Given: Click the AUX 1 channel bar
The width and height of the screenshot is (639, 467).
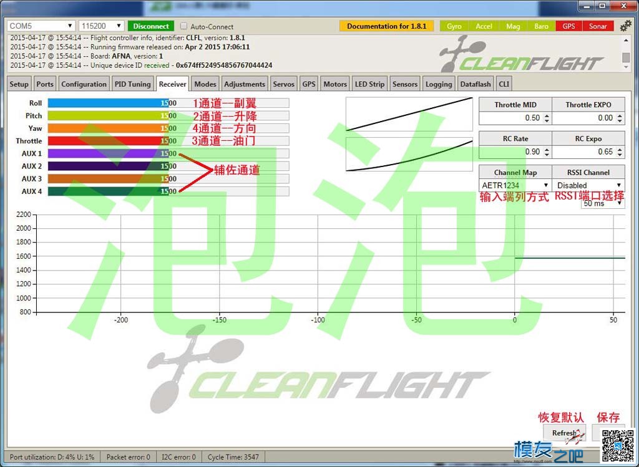Looking at the screenshot, I should 168,153.
